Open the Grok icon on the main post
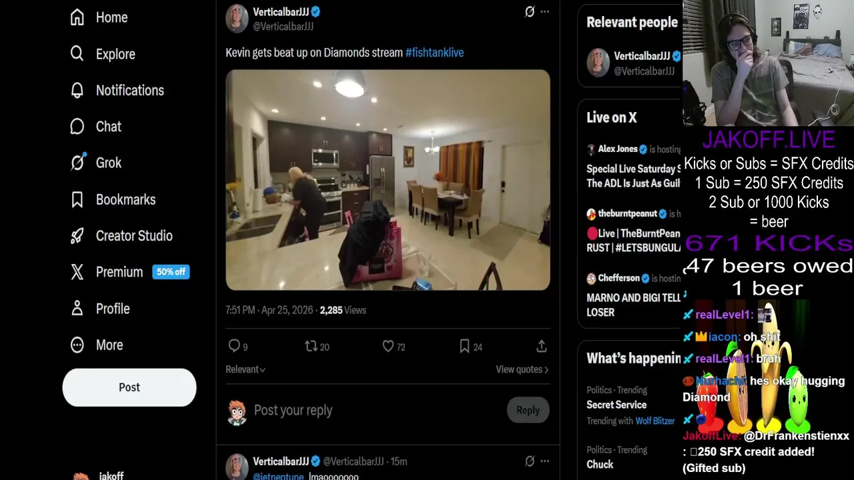Viewport: 854px width, 480px height. coord(530,12)
